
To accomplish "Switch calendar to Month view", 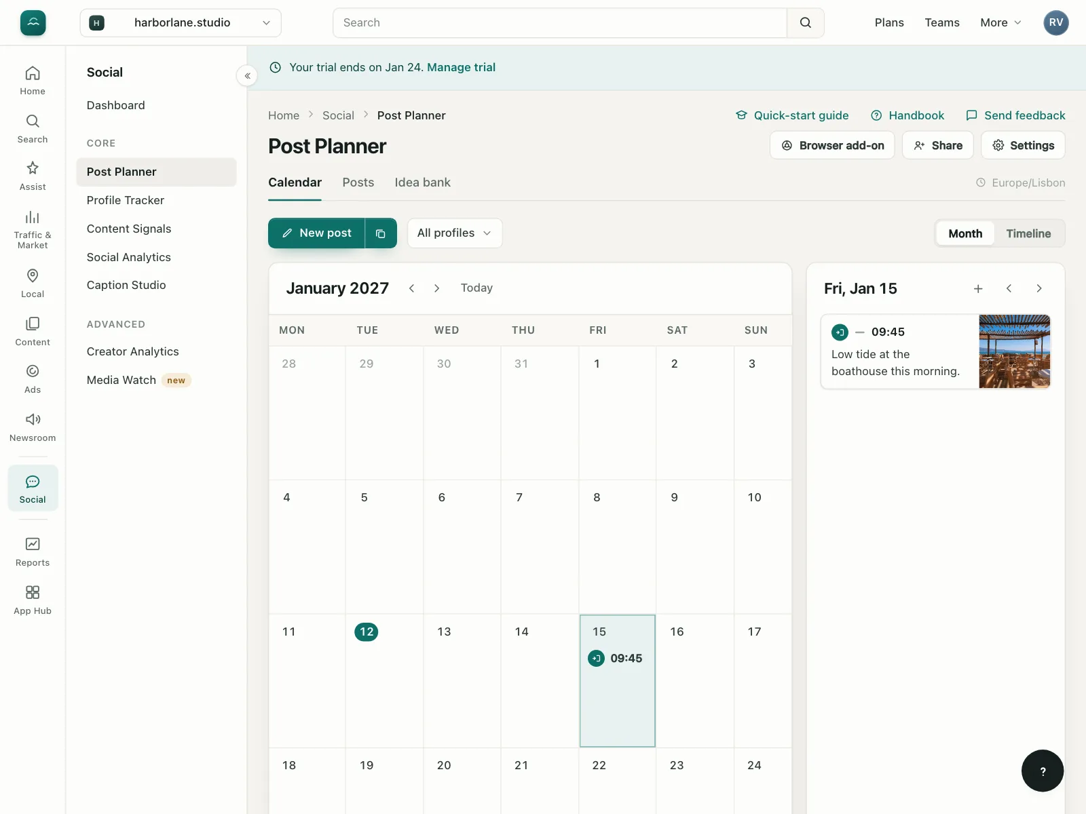I will [x=965, y=233].
